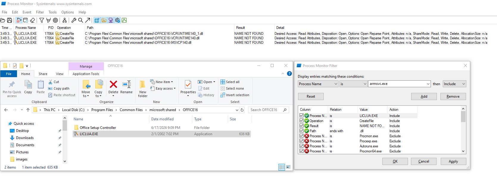
Task: Toggle Show Network Activity icon
Action: 110,20
